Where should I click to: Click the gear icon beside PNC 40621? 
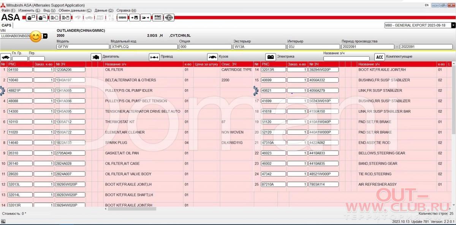pos(256,91)
